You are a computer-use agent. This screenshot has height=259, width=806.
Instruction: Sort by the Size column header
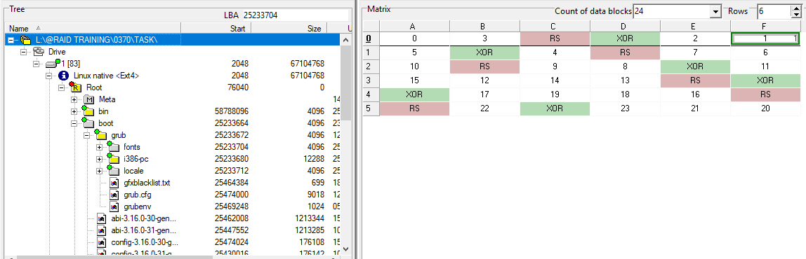point(289,28)
